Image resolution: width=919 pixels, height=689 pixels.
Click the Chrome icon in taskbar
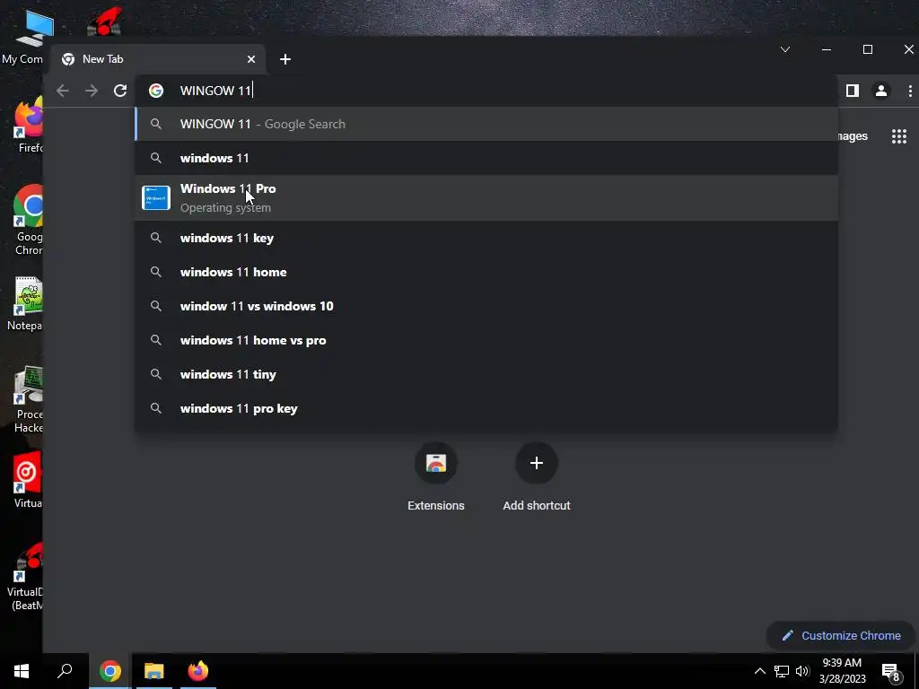[x=110, y=671]
